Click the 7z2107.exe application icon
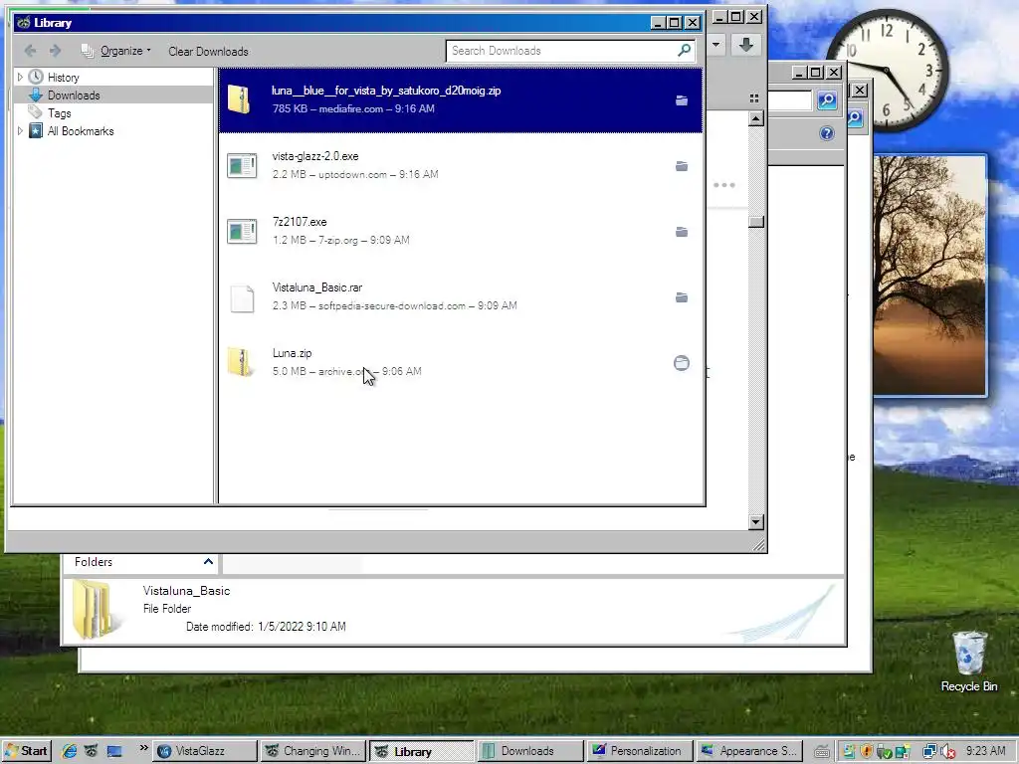The image size is (1019, 764). (x=242, y=231)
